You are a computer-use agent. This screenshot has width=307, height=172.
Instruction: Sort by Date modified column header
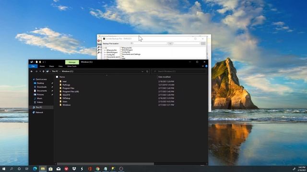click(164, 77)
